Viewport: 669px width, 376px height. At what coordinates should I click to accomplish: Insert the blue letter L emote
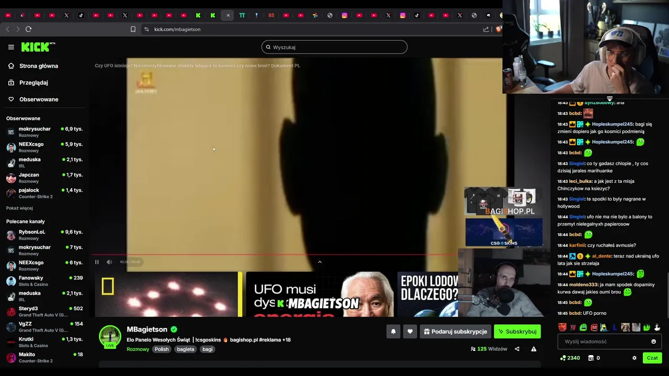coord(615,327)
